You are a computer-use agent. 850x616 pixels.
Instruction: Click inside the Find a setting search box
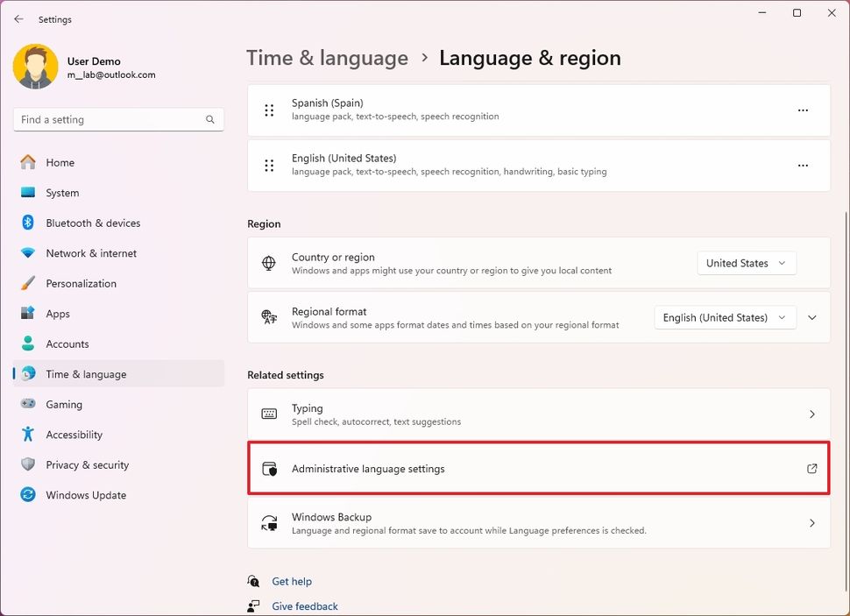(x=105, y=119)
